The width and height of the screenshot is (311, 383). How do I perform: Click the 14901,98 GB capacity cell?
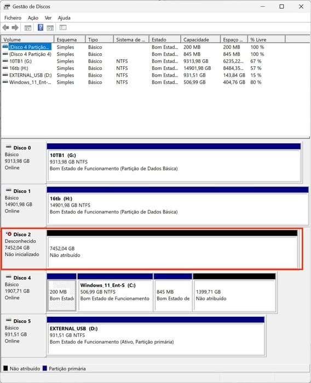point(197,68)
